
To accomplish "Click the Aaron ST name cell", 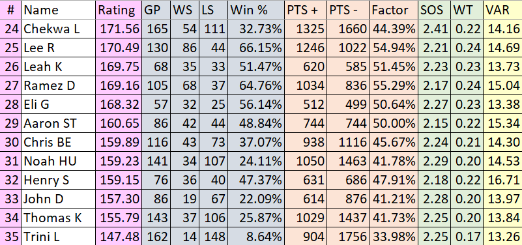I will tap(59, 124).
